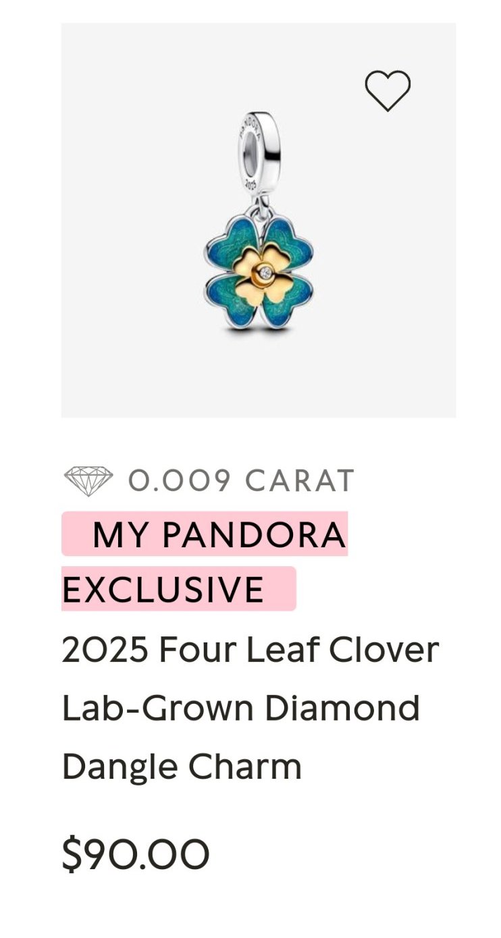Click the MY PANDORA pink badge line

[x=218, y=534]
